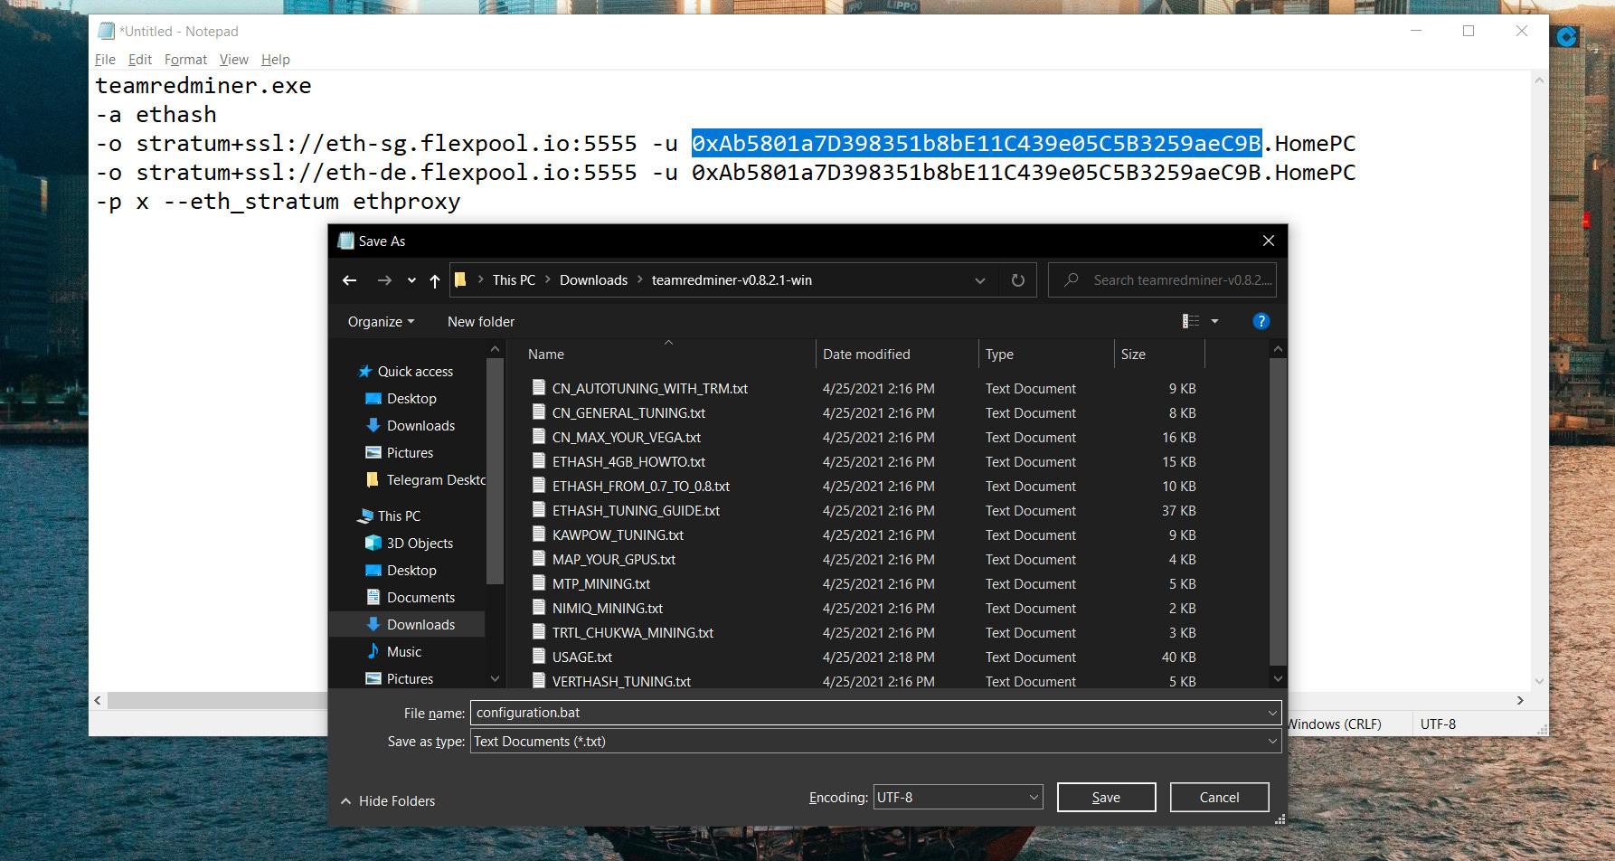The image size is (1615, 861).
Task: Open Desktop under This PC
Action: [x=411, y=571]
